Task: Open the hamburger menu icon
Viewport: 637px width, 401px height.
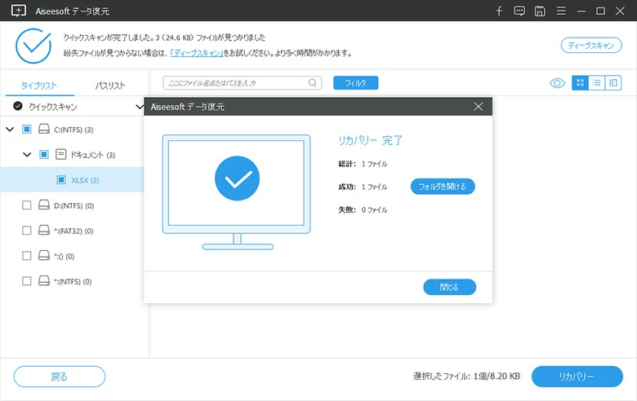Action: (560, 11)
